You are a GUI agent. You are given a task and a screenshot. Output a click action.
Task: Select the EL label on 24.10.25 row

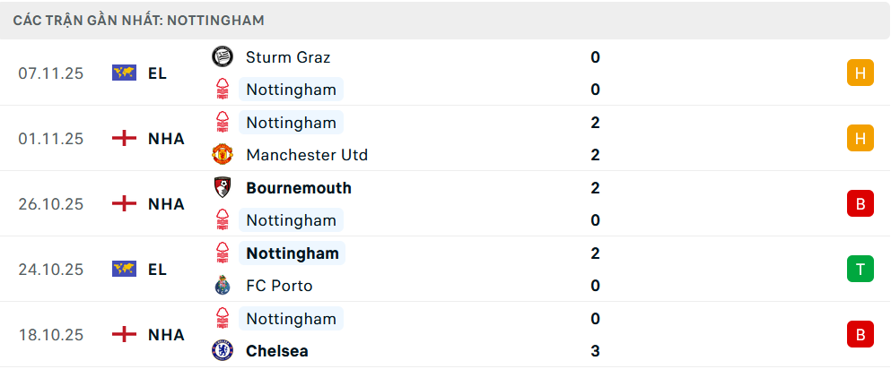(x=157, y=269)
